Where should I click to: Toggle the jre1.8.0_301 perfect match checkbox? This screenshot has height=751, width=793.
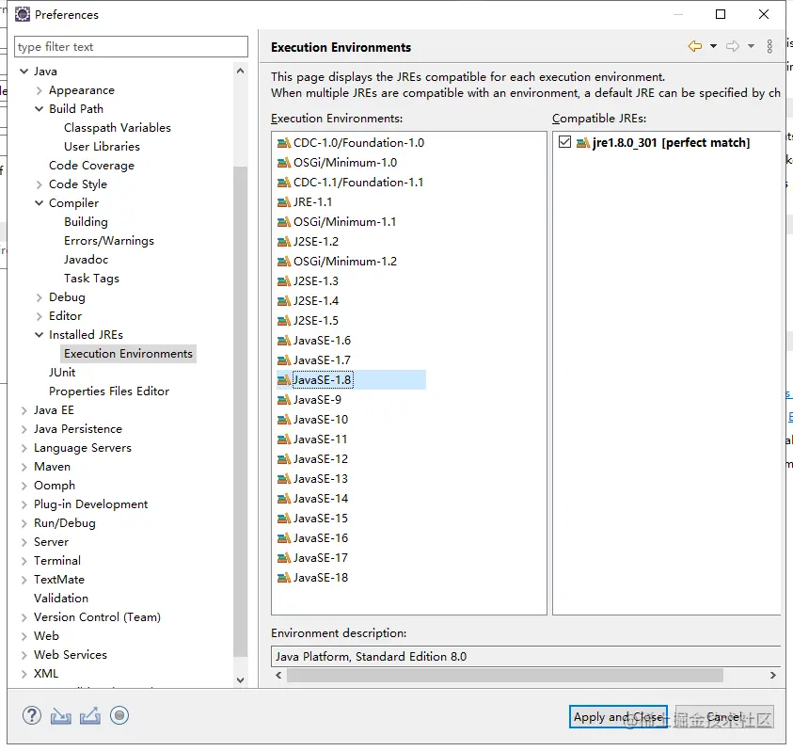point(564,142)
